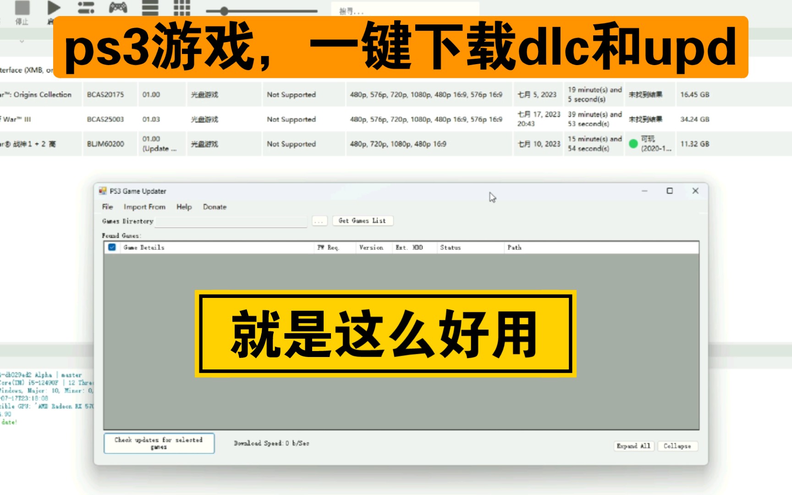This screenshot has height=495, width=792.
Task: Toggle the select-all checkbox in Game Details header
Action: pos(112,247)
